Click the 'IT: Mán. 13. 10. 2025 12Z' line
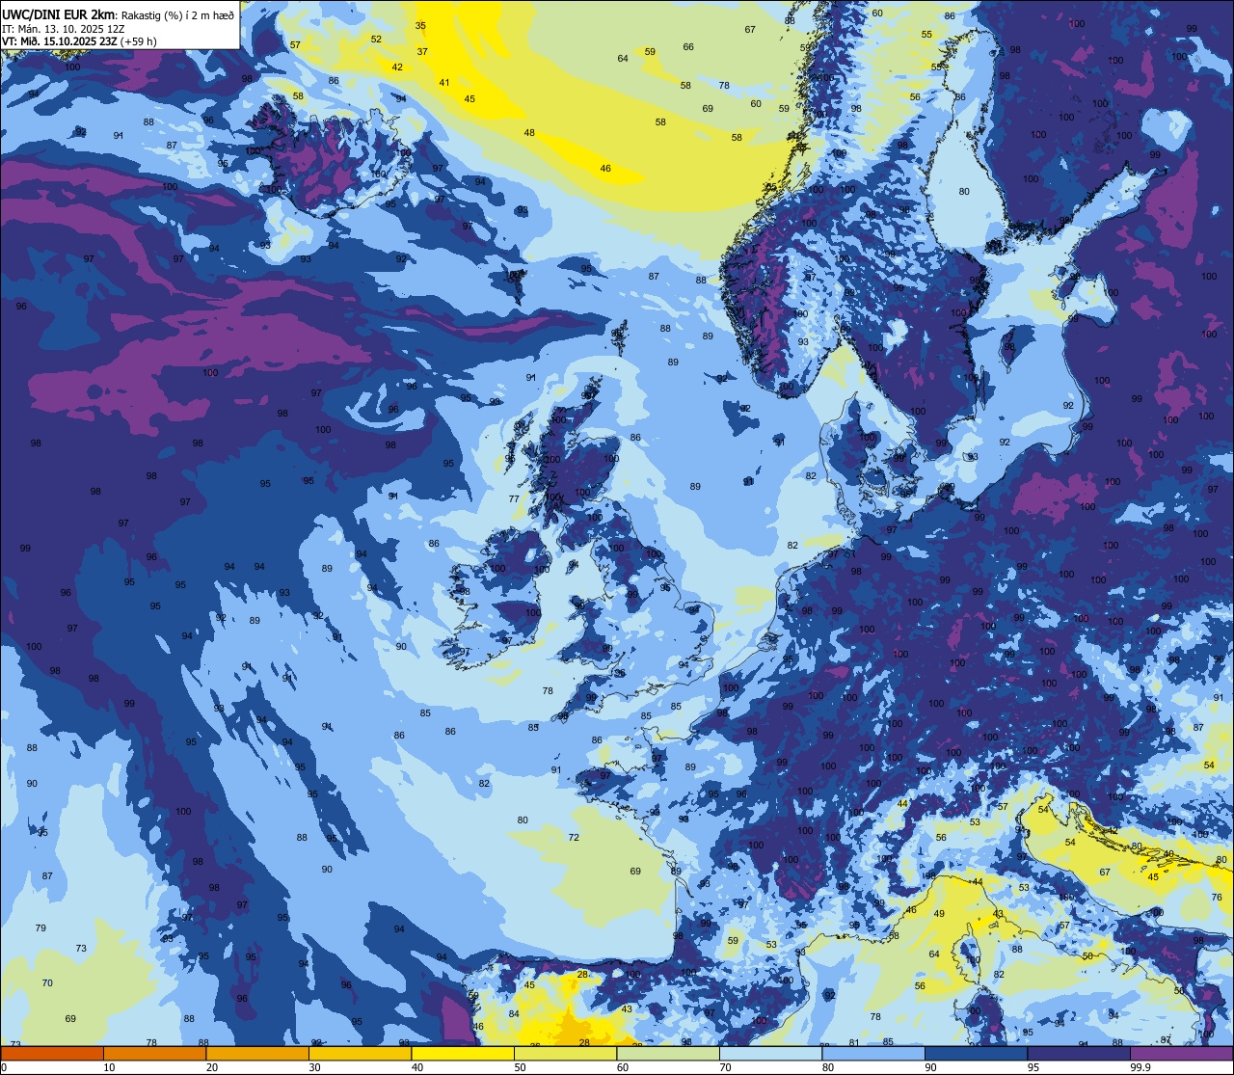 click(x=63, y=28)
